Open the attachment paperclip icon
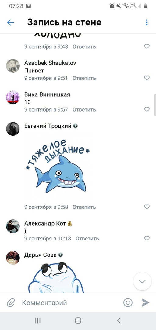This screenshot has width=156, height=330. [11, 303]
